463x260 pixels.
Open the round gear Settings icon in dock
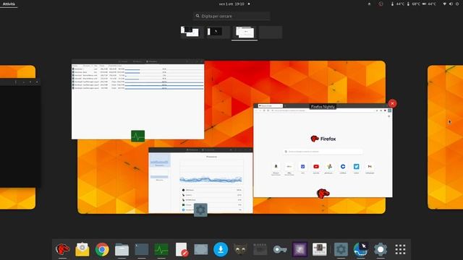[381, 249]
